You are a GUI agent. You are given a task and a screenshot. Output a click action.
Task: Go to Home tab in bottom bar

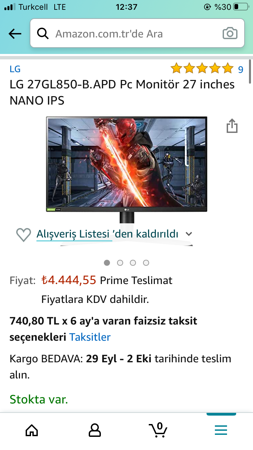click(x=32, y=430)
